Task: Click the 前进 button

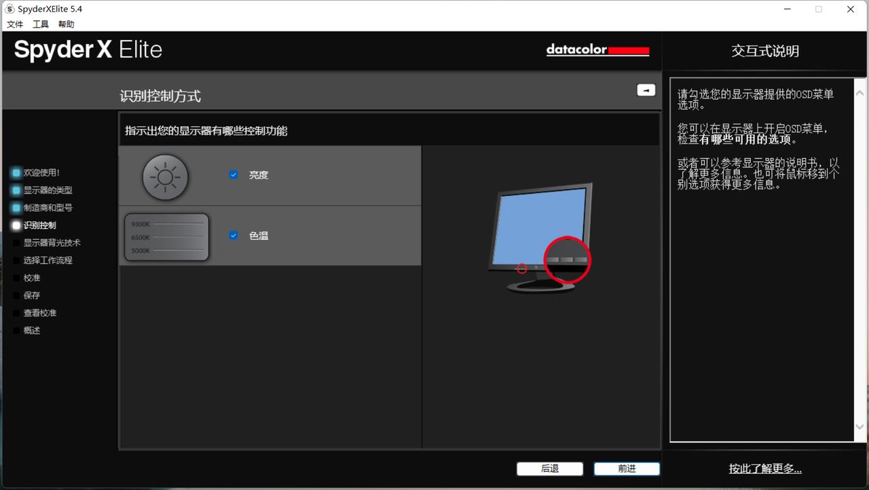Action: pos(627,469)
